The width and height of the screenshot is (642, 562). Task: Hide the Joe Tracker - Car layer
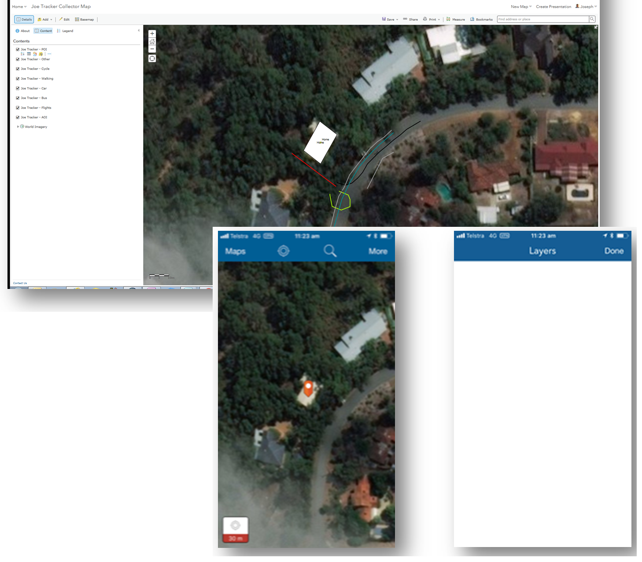coord(18,88)
